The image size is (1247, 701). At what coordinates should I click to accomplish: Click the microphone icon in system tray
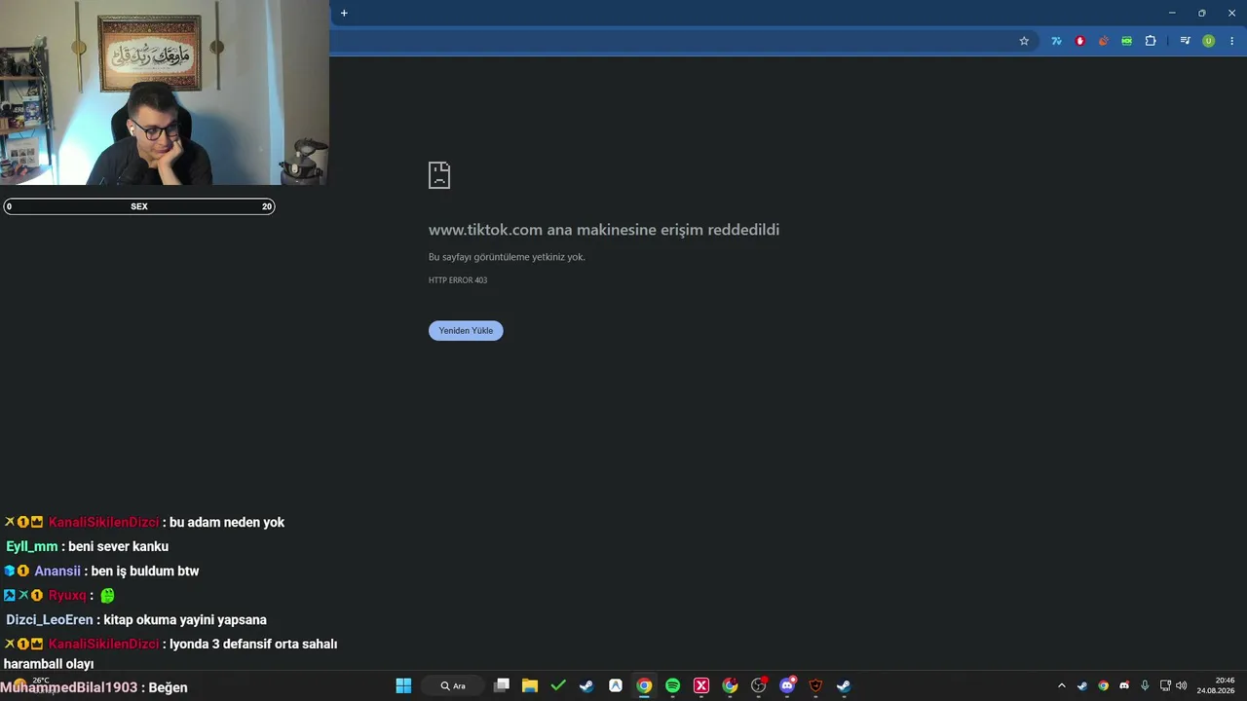click(x=1145, y=685)
